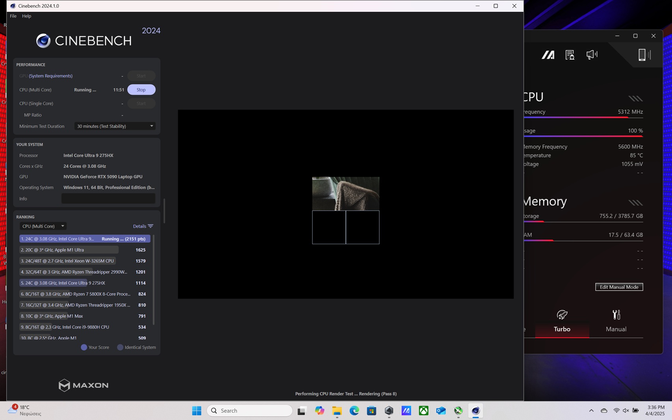Open Microsoft Edge from taskbar
The height and width of the screenshot is (420, 672).
[x=354, y=411]
